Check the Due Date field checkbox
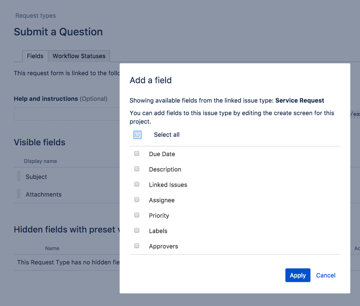This screenshot has width=360, height=306. click(x=137, y=153)
